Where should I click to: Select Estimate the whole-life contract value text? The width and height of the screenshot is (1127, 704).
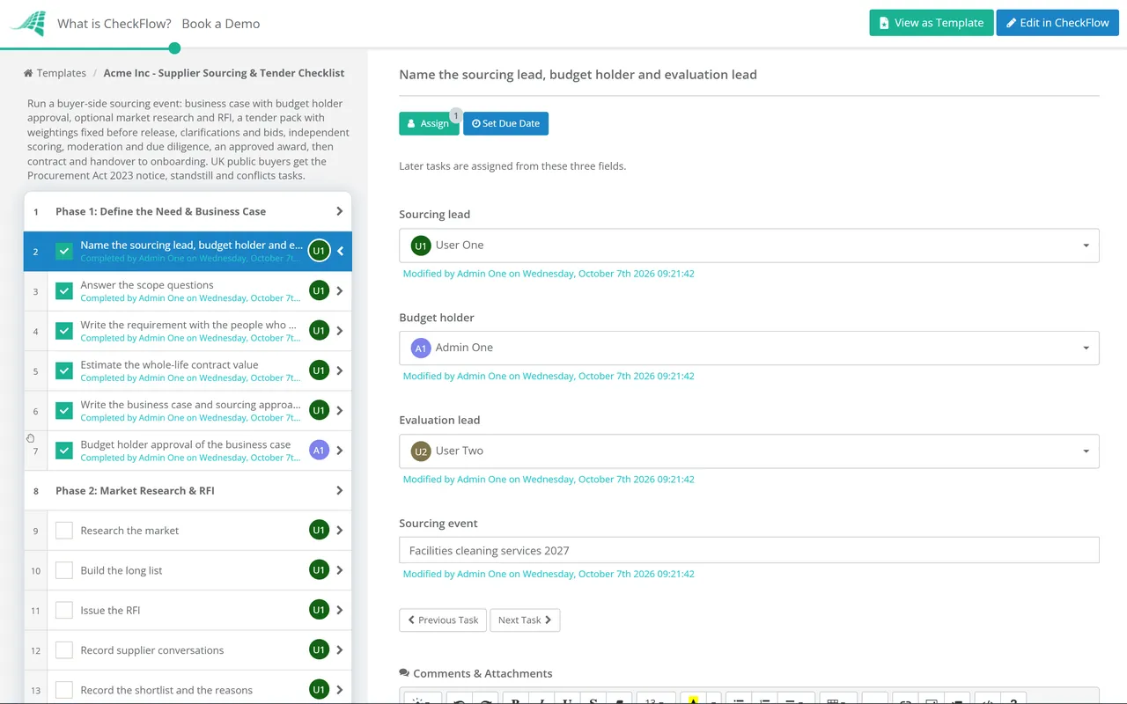(x=169, y=364)
